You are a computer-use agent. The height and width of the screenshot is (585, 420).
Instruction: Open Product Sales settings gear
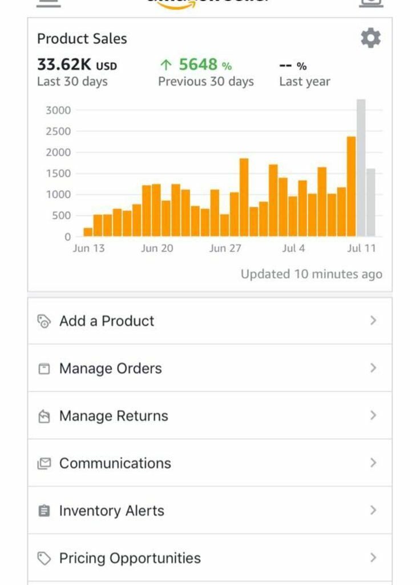coord(370,38)
